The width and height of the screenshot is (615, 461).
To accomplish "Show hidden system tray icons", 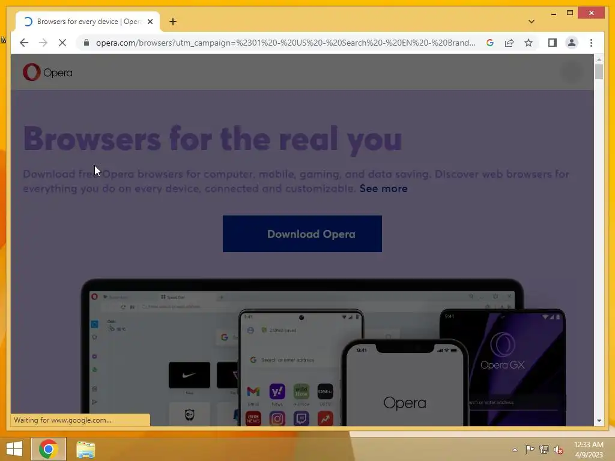I will pyautogui.click(x=515, y=450).
